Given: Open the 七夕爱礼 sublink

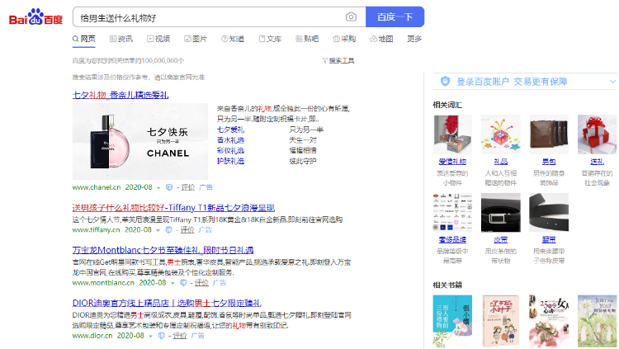Looking at the screenshot, I should point(230,130).
